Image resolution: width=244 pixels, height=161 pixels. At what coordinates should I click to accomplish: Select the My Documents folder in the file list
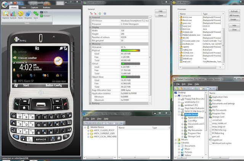(219, 110)
